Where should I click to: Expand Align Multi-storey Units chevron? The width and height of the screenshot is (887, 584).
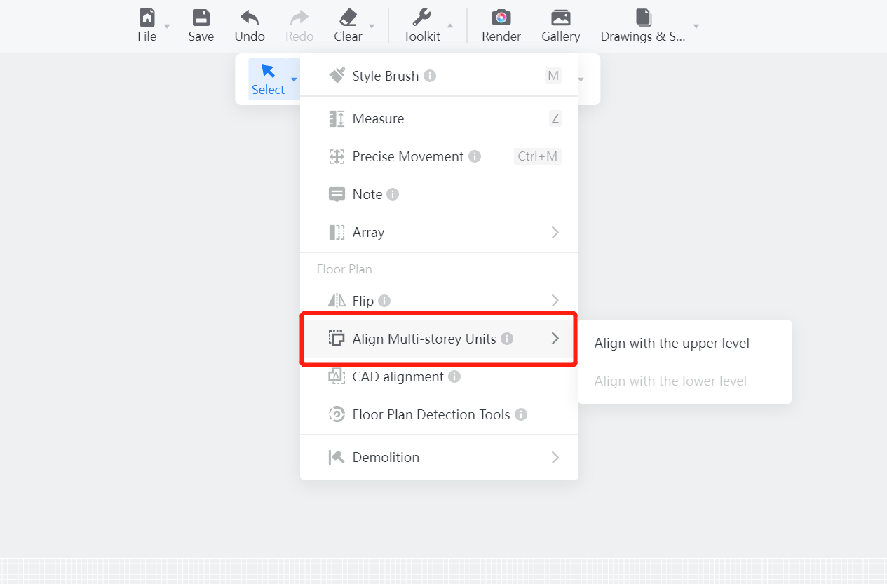point(555,339)
